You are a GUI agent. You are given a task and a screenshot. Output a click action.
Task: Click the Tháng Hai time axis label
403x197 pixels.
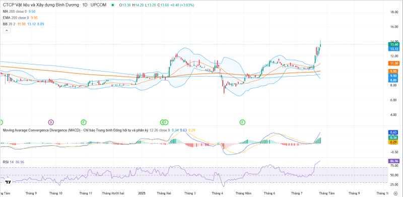coord(164,193)
